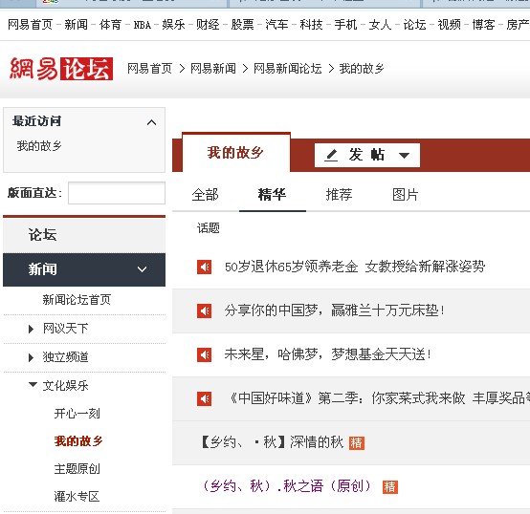Open post 未来星，哈佛梦，梦想基金天天送

[328, 354]
